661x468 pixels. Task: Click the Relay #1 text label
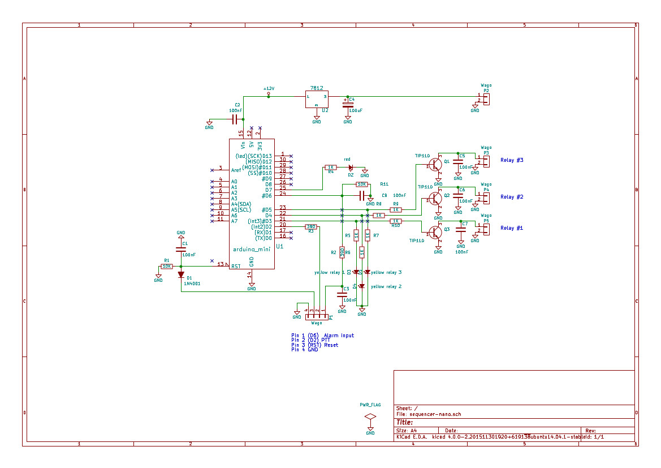coord(511,228)
